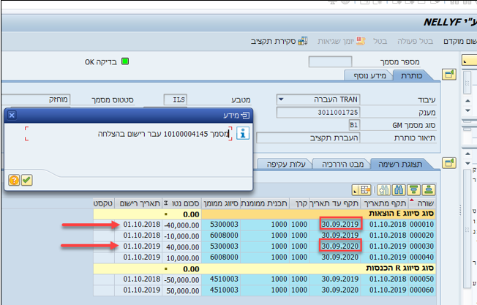Click 6008000 in row 000040
The height and width of the screenshot is (305, 477).
point(221,257)
